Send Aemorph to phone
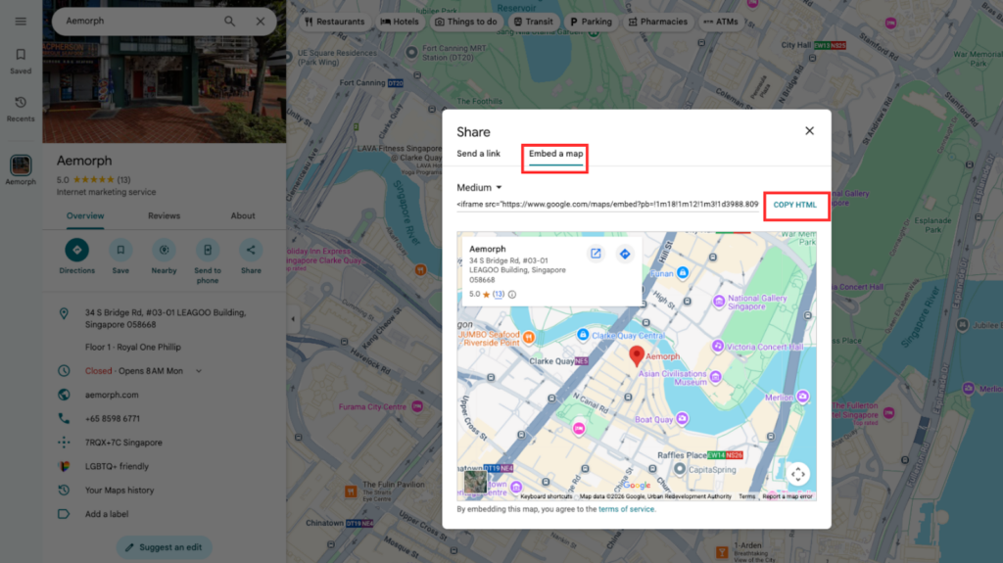This screenshot has height=563, width=1003. coord(208,261)
